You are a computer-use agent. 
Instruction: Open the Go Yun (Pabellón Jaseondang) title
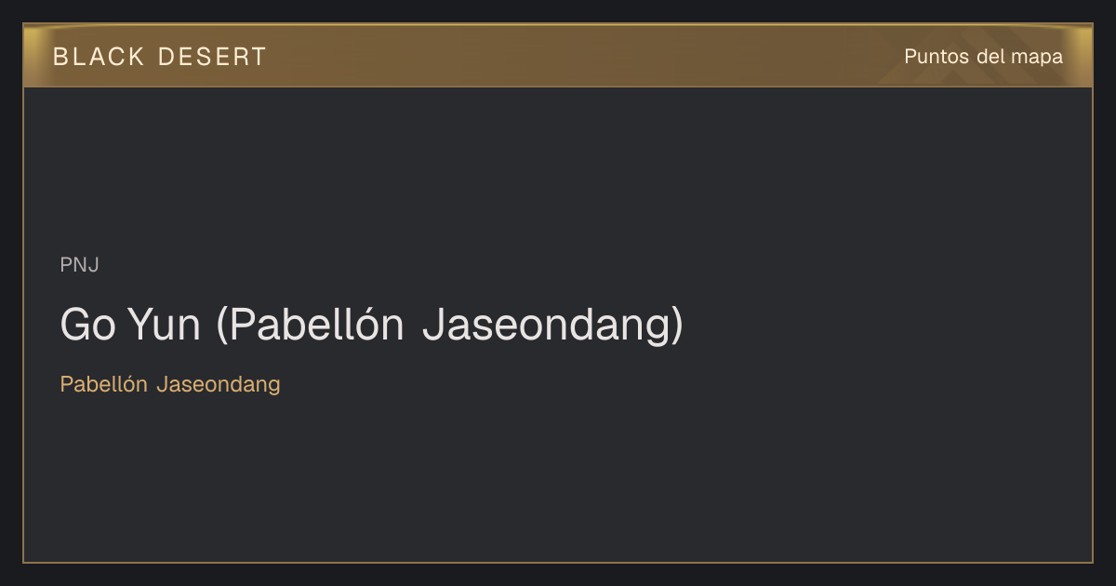[x=371, y=325]
